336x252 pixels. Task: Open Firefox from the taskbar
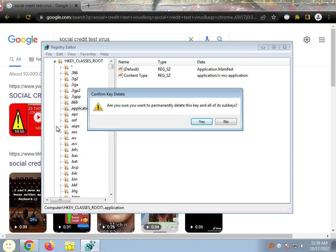click(50, 245)
